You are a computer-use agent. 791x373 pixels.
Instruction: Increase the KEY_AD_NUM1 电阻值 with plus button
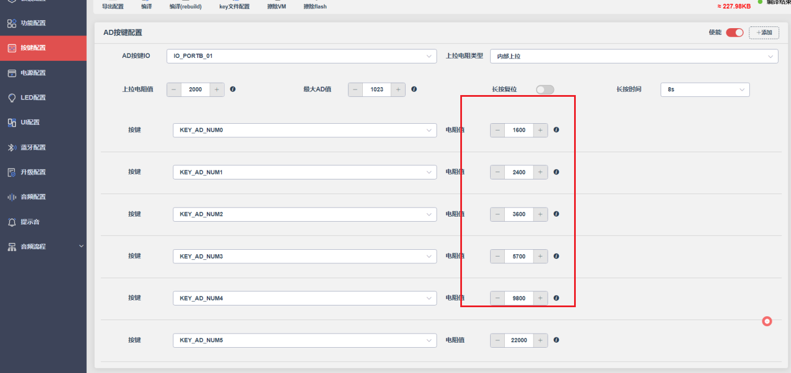540,172
